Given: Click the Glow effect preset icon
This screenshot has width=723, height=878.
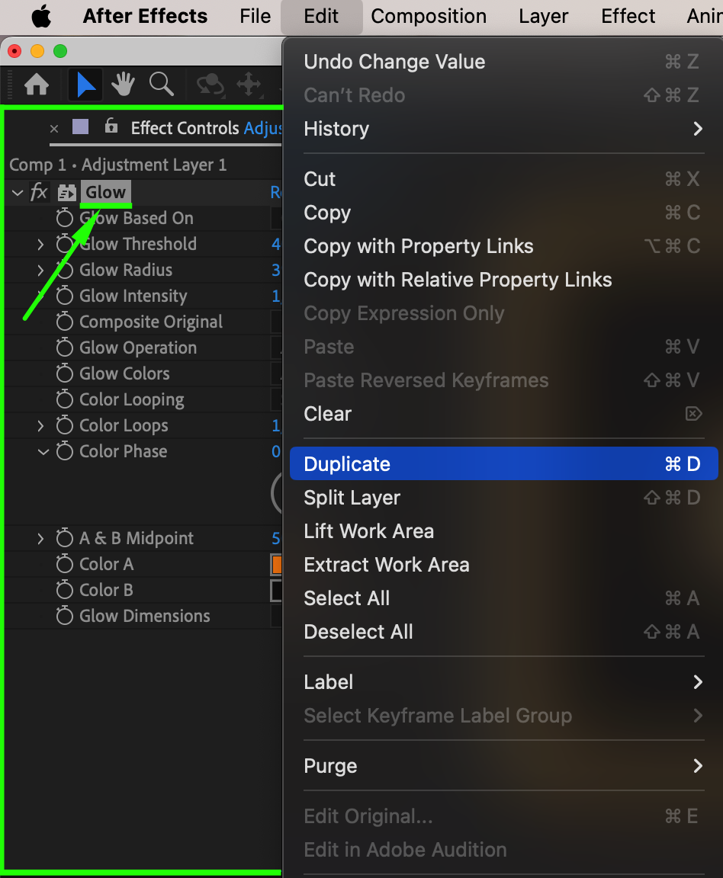Looking at the screenshot, I should click(x=66, y=193).
